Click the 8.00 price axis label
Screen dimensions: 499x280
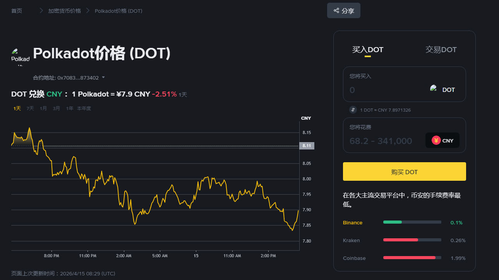point(307,179)
